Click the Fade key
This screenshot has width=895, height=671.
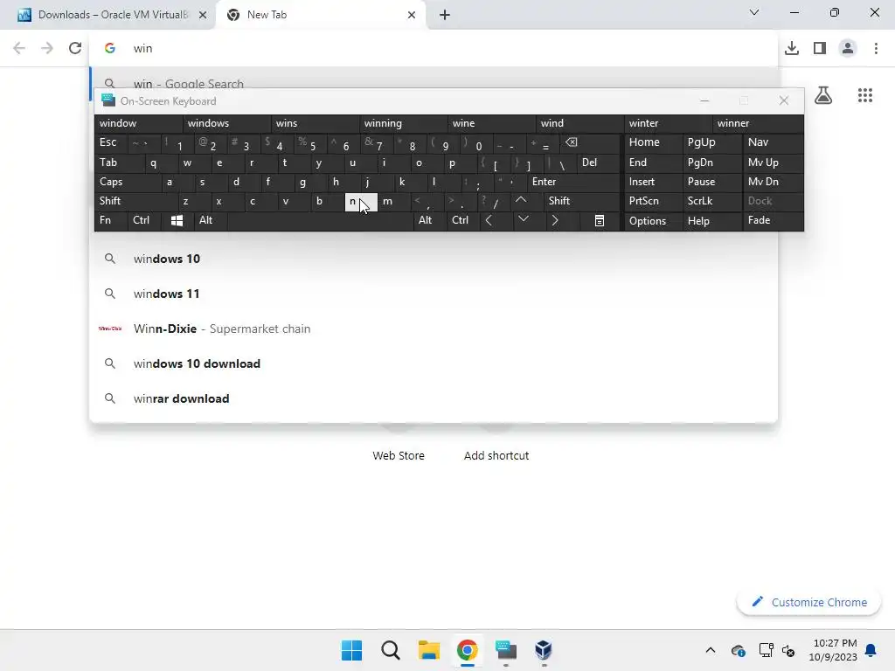773,220
